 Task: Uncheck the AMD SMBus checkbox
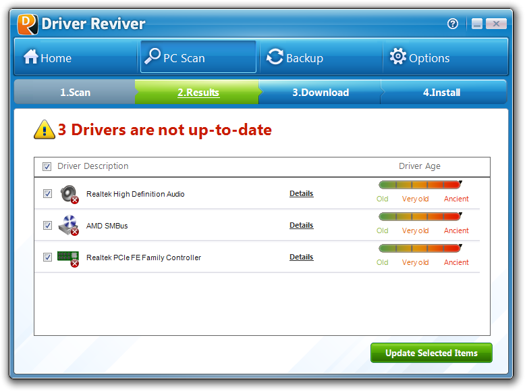click(47, 225)
